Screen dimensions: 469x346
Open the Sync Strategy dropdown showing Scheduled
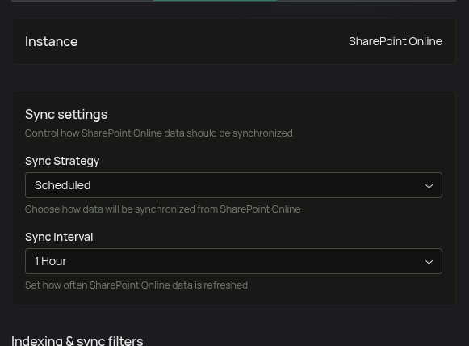coord(233,185)
